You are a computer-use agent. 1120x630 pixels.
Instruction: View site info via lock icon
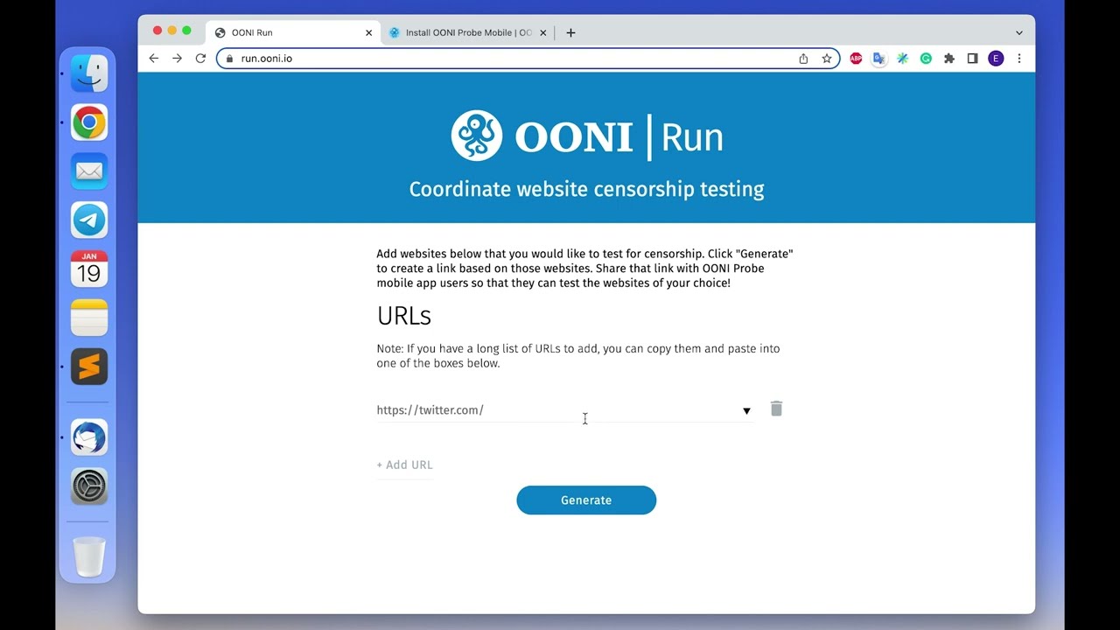coord(230,59)
